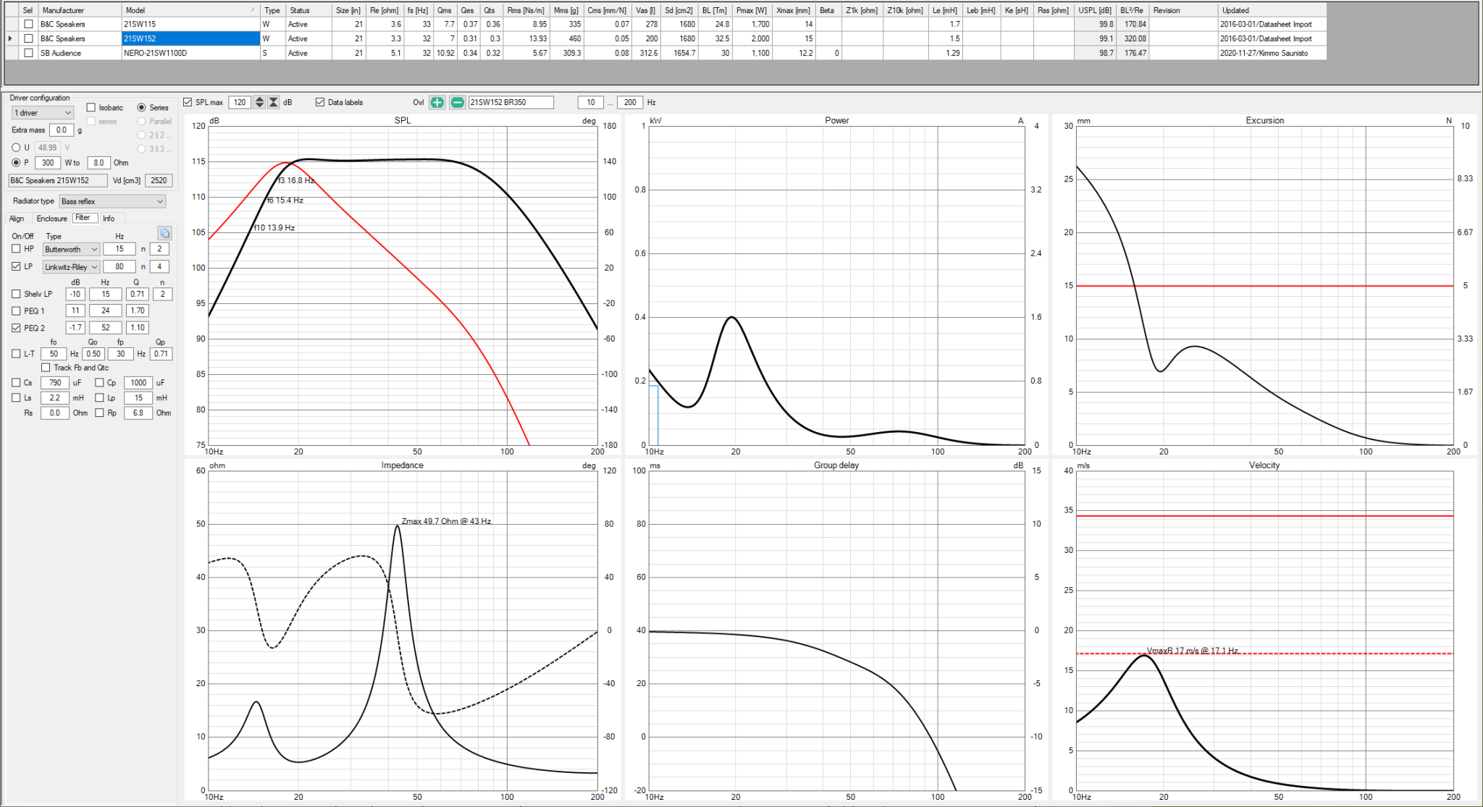This screenshot has width=1483, height=807.
Task: Enable the L-T checkbox
Action: pos(16,354)
